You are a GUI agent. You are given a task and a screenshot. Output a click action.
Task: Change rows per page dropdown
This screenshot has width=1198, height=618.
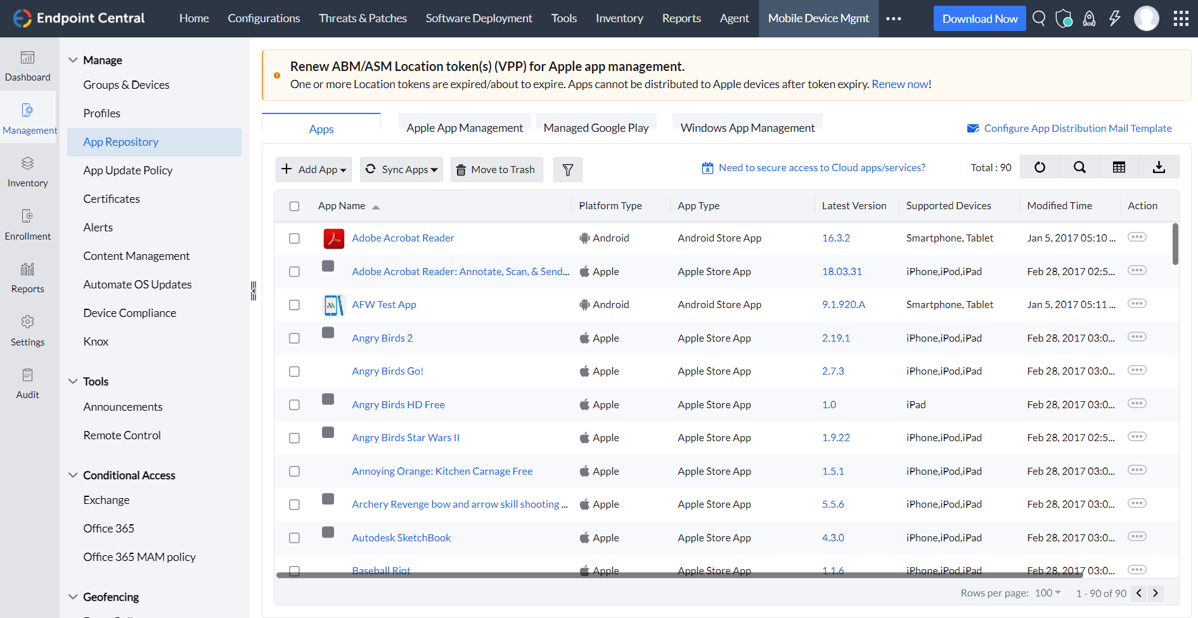point(1047,593)
